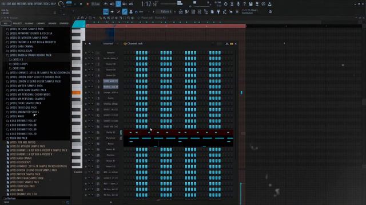Click the arrow right of Pattern 6
The width and height of the screenshot is (366, 205).
click(175, 11)
